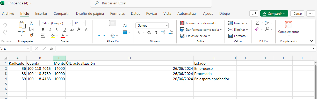Apply the yellow fill color bucket
The height and width of the screenshot is (99, 317).
[x=53, y=35]
